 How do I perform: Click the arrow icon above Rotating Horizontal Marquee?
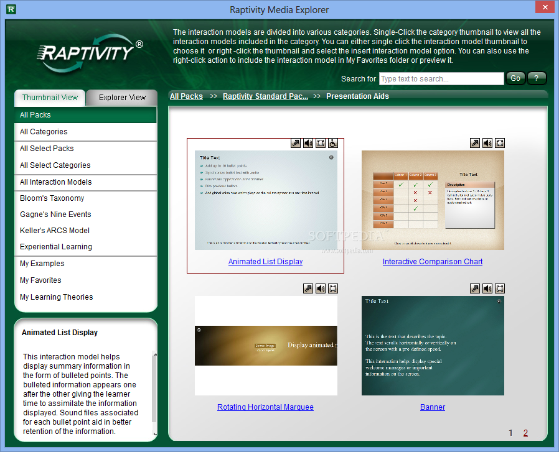click(308, 288)
